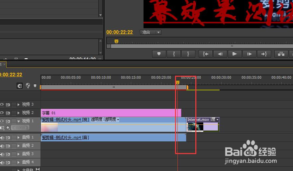
Task: Expand the 主音轨 master track
Action: 19,170
